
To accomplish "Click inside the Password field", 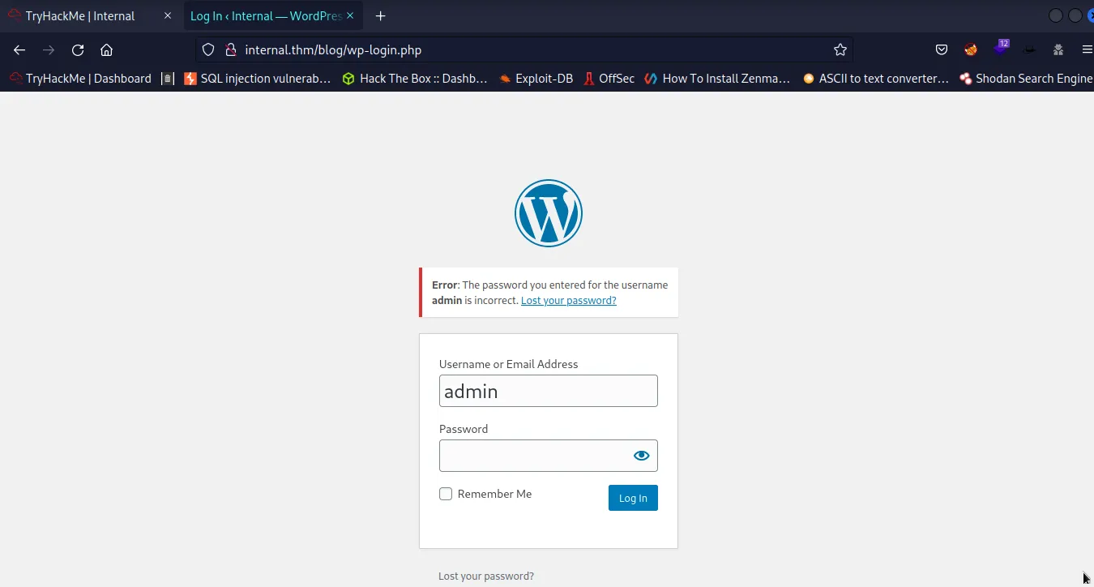I will click(x=535, y=455).
